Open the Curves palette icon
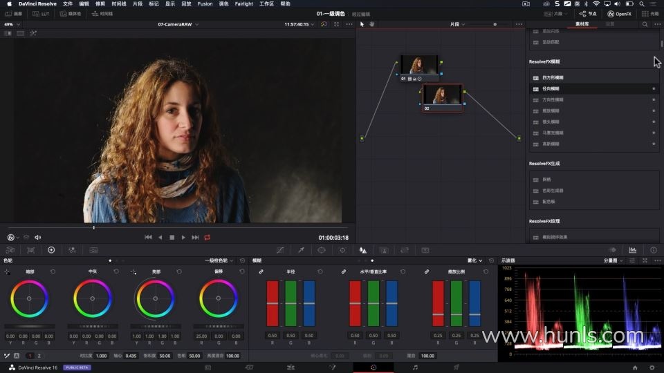Image resolution: width=664 pixels, height=373 pixels. pos(280,250)
